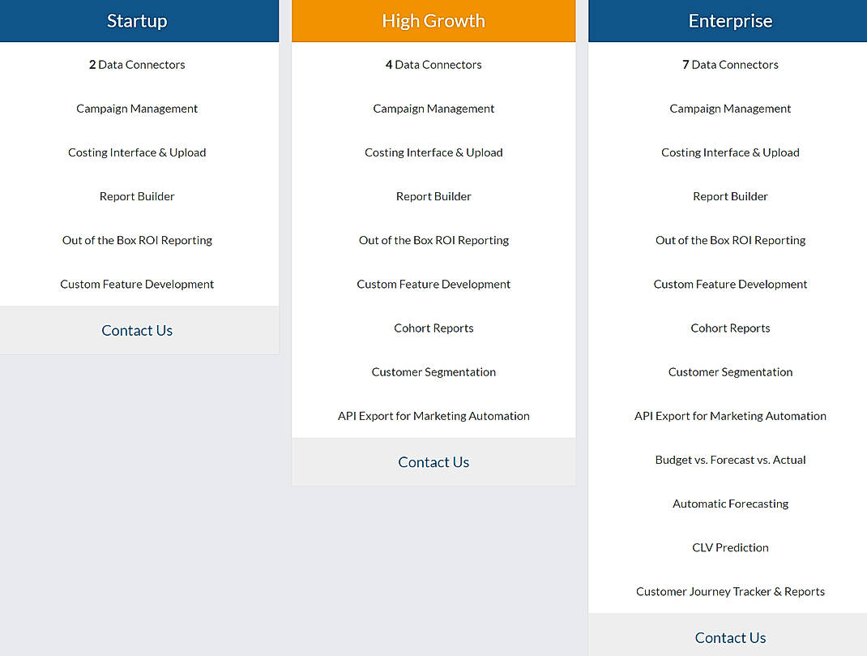867x656 pixels.
Task: Click Contact Us under the Startup plan
Action: [x=137, y=330]
